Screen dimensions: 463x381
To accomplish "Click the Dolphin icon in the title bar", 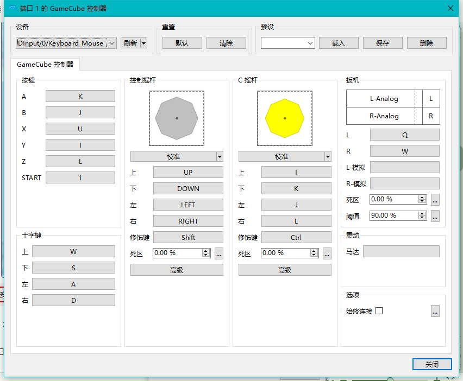I will pos(12,8).
